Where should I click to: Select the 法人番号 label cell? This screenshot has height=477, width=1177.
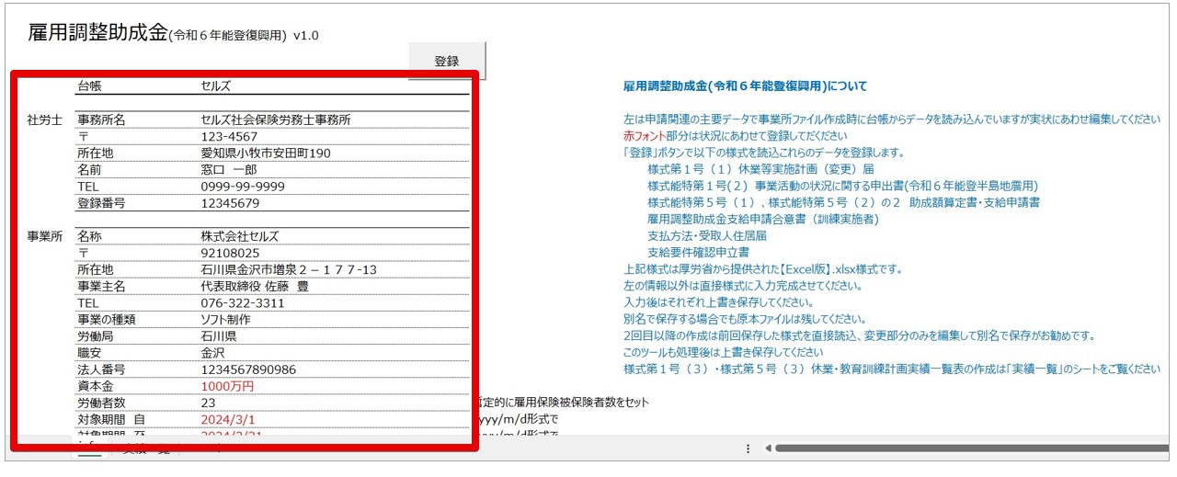[x=101, y=369]
